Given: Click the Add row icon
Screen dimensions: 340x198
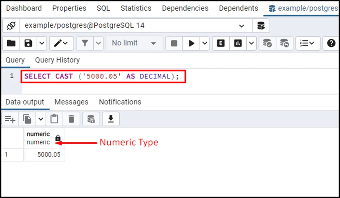Looking at the screenshot, I should click(10, 119).
